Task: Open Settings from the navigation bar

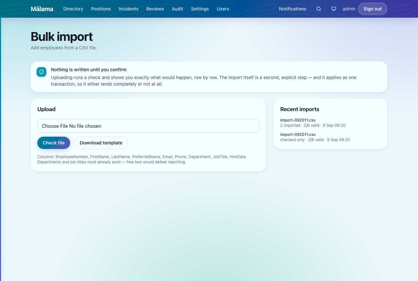Action: click(200, 9)
